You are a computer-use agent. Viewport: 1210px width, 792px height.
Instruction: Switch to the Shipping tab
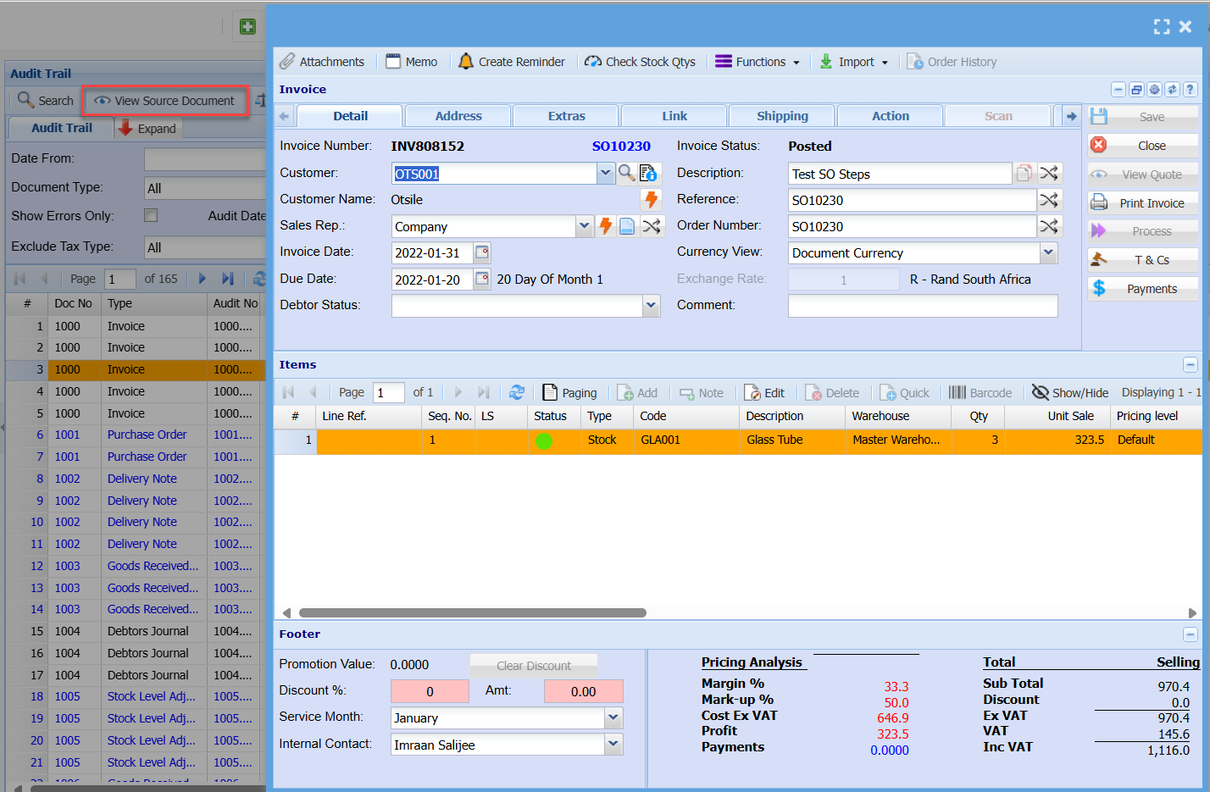[782, 116]
